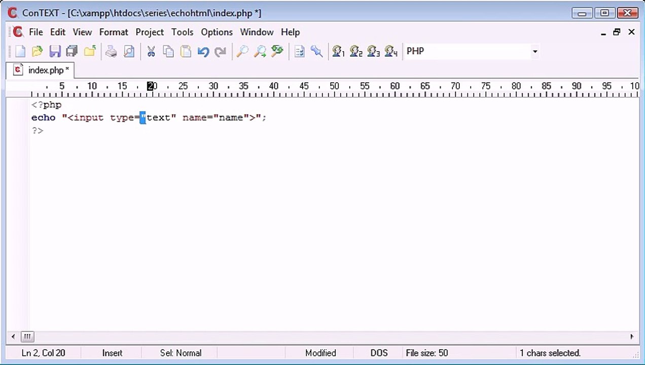Open Find with the magnifier icon
The height and width of the screenshot is (365, 645).
(x=242, y=51)
